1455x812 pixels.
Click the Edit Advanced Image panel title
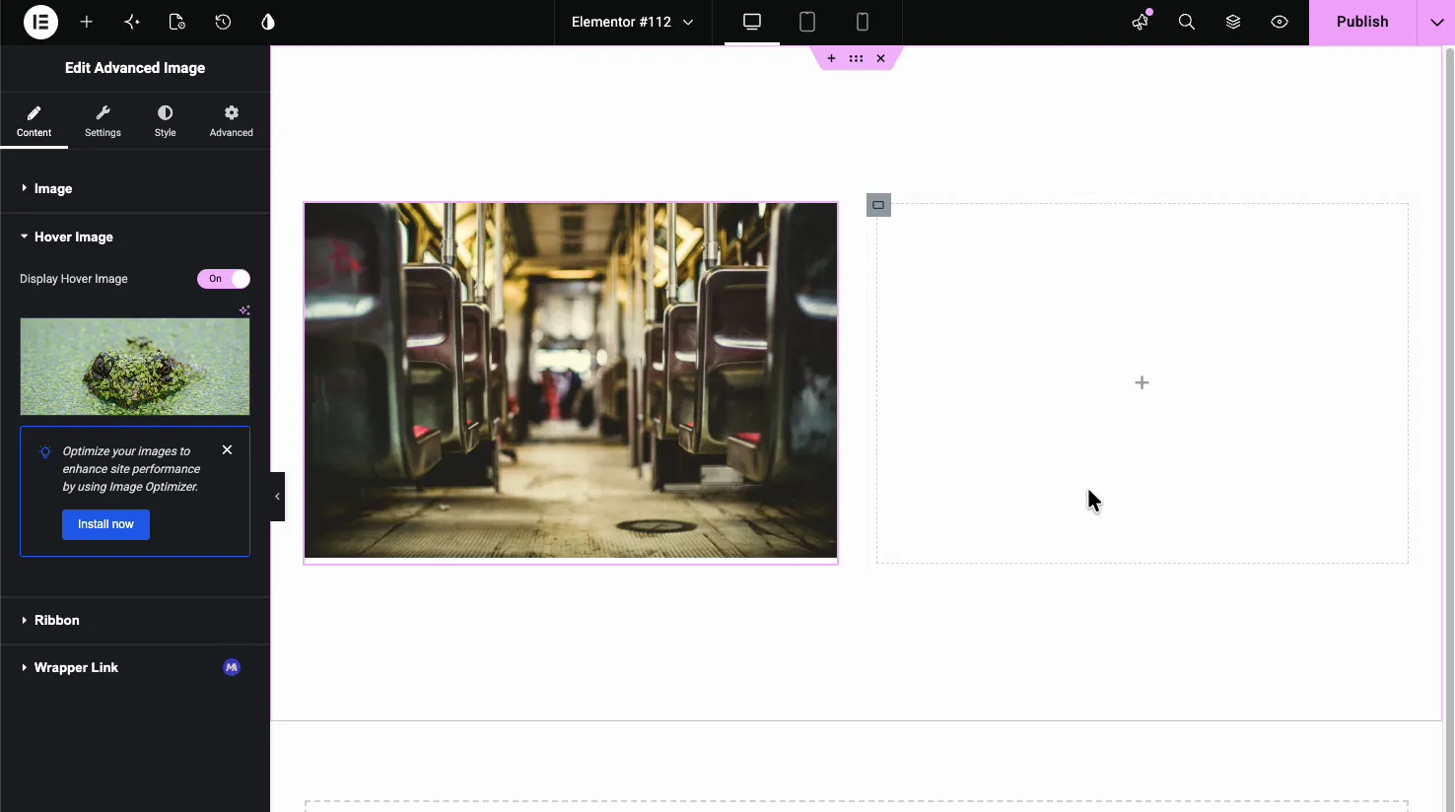pyautogui.click(x=135, y=68)
